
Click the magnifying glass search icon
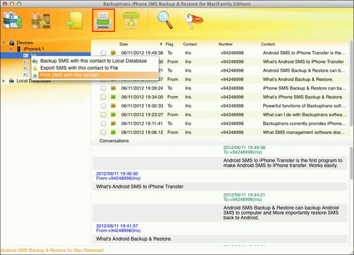165,20
